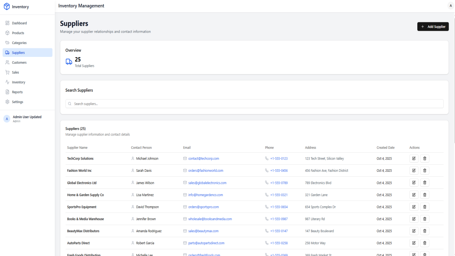
Task: Click the Created Date column header
Action: click(386, 148)
